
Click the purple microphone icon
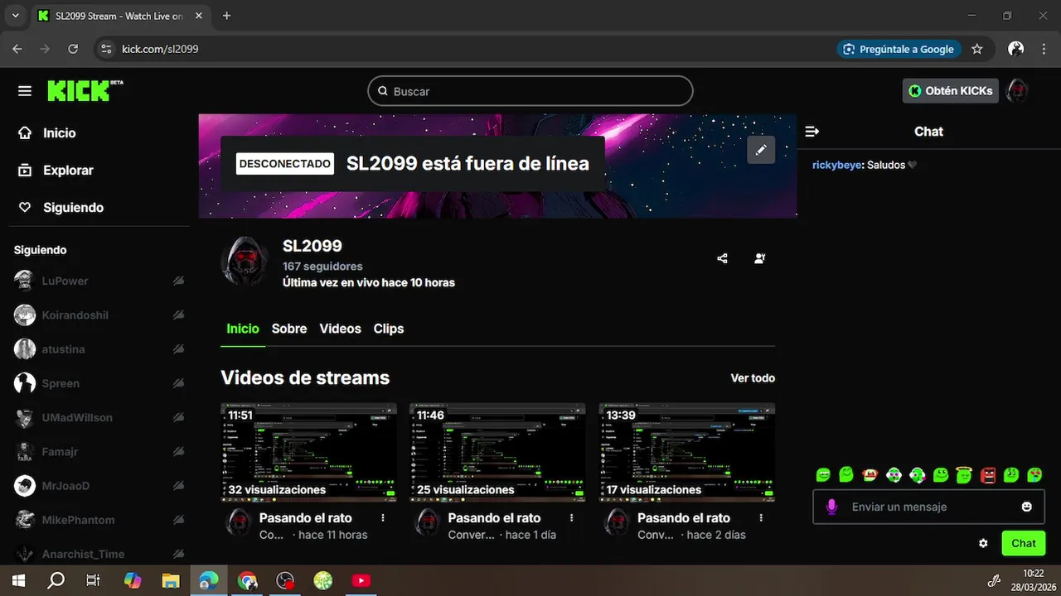[831, 507]
